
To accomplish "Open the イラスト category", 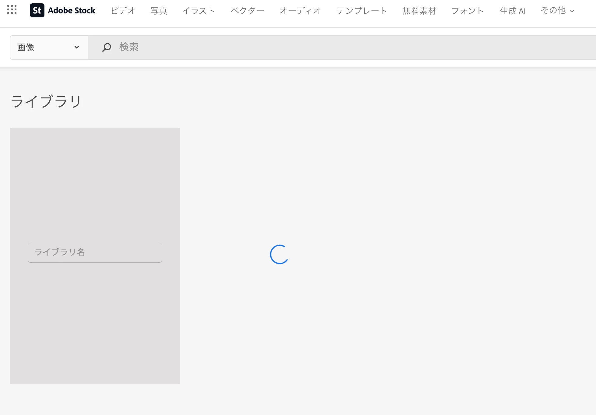I will pyautogui.click(x=198, y=11).
